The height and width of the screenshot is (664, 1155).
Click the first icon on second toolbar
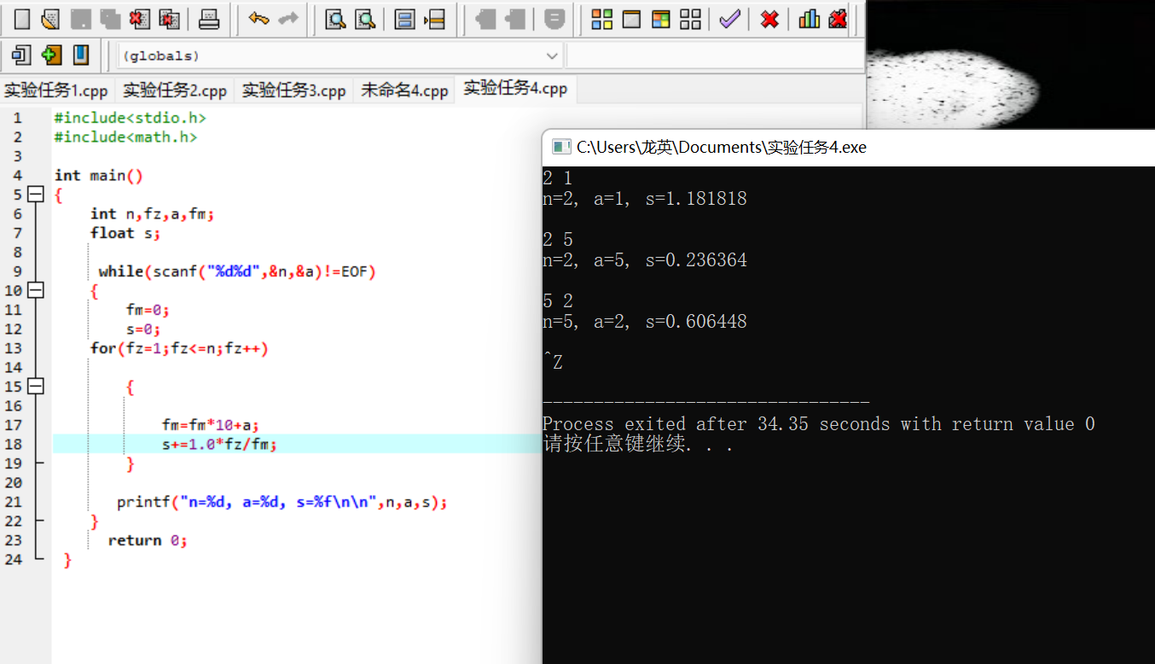21,55
